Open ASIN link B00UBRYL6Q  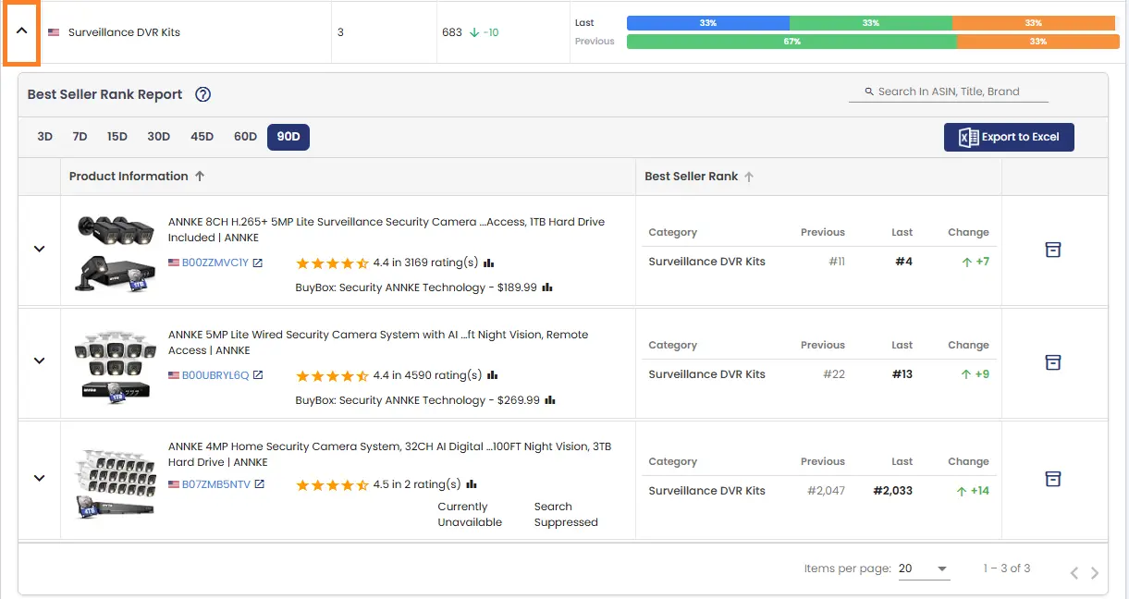pos(215,375)
